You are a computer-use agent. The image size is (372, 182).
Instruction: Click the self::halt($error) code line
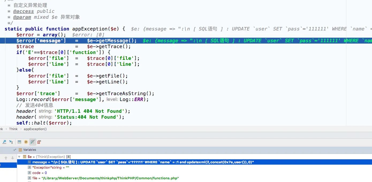(x=44, y=123)
